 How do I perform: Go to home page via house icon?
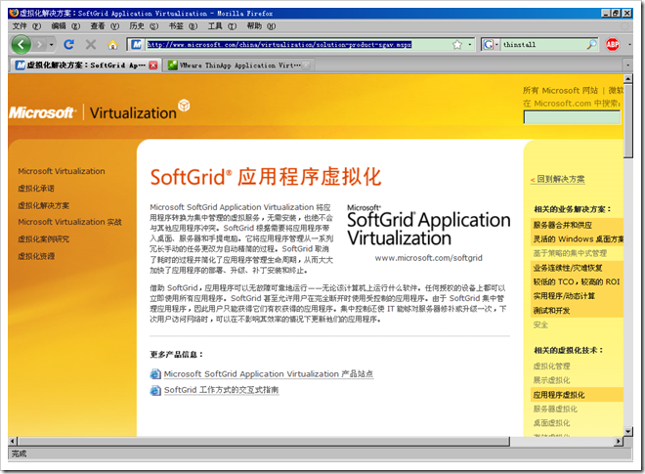pos(112,44)
